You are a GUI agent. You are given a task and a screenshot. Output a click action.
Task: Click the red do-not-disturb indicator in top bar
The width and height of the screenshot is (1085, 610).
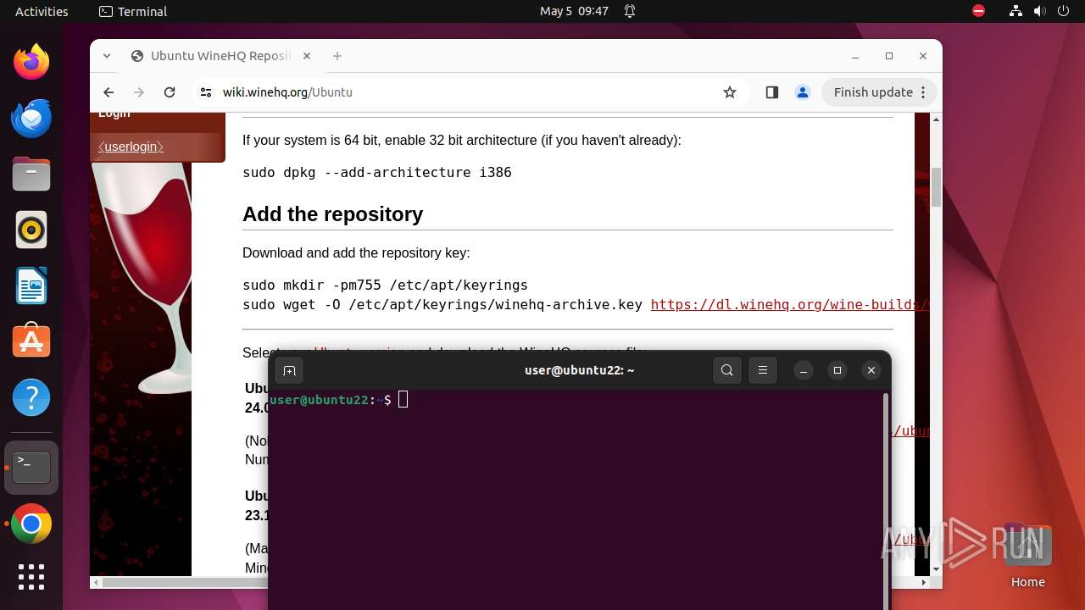coord(978,11)
